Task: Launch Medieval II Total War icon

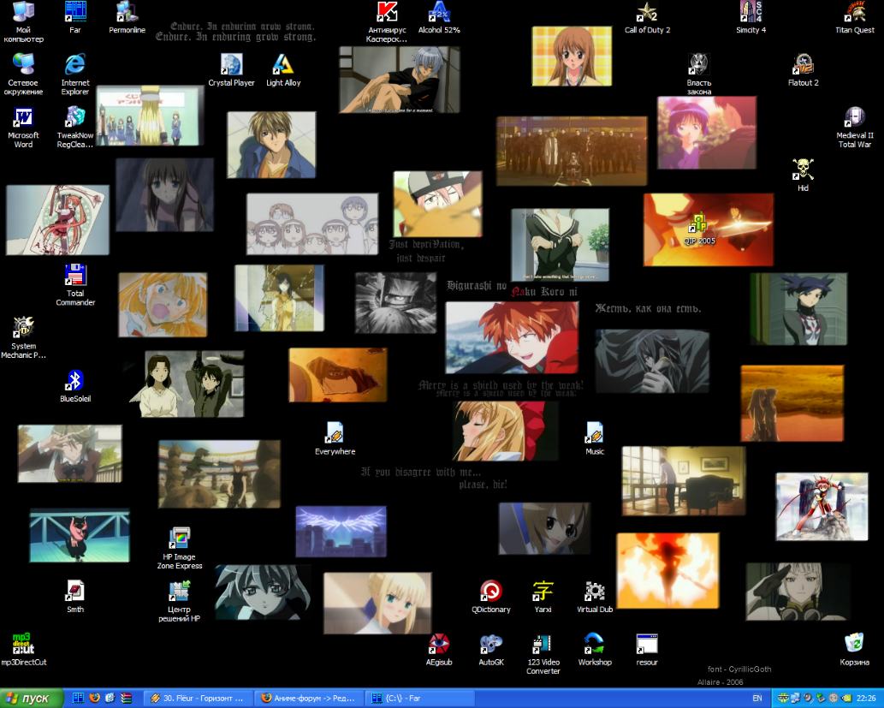Action: (855, 128)
